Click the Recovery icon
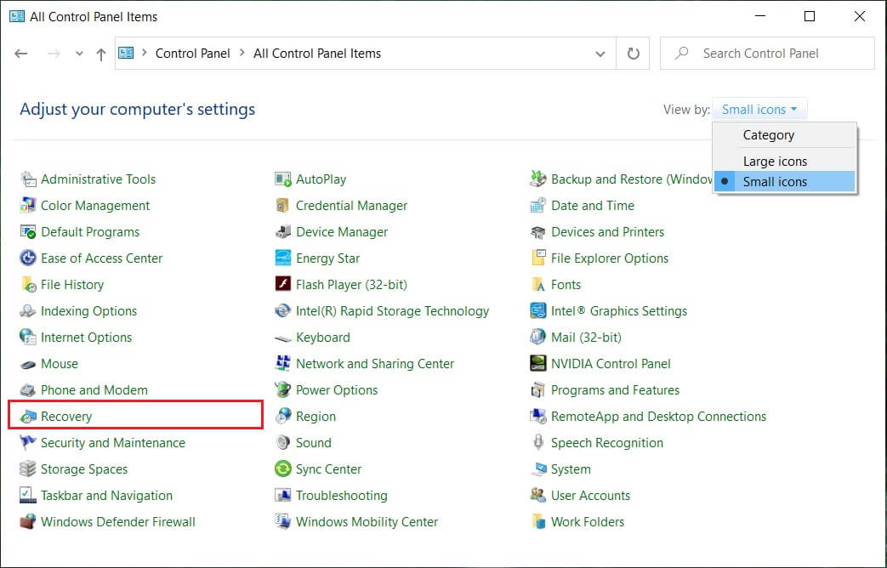This screenshot has height=568, width=887. [28, 417]
